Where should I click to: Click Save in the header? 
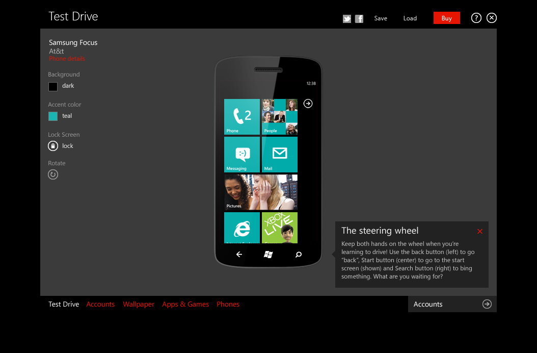(x=381, y=18)
